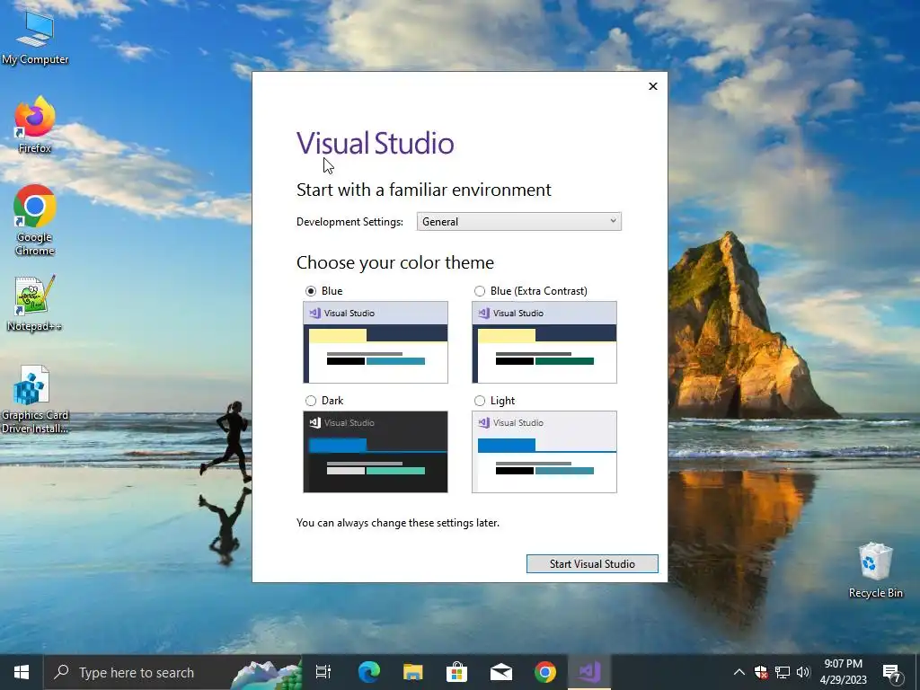Screen dimensions: 920x690
Task: Click the Dark theme preview thumbnail
Action: [376, 452]
